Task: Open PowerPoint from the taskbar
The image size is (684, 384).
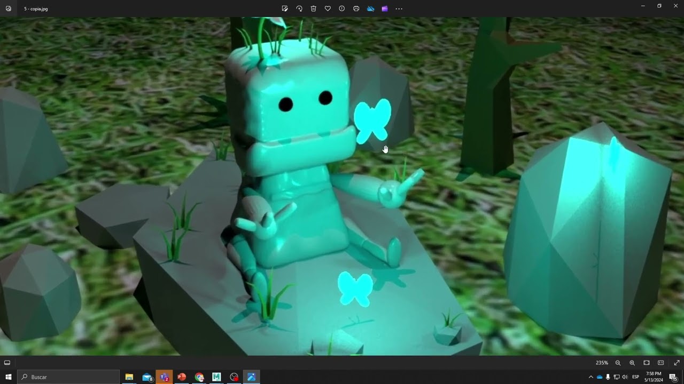Action: pyautogui.click(x=182, y=377)
